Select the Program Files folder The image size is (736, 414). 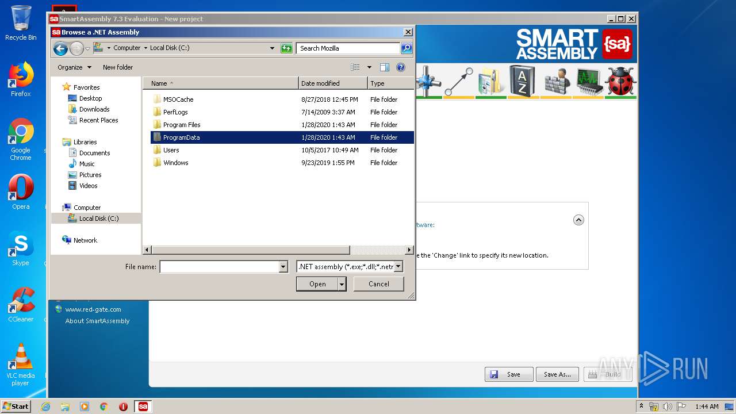pos(181,125)
